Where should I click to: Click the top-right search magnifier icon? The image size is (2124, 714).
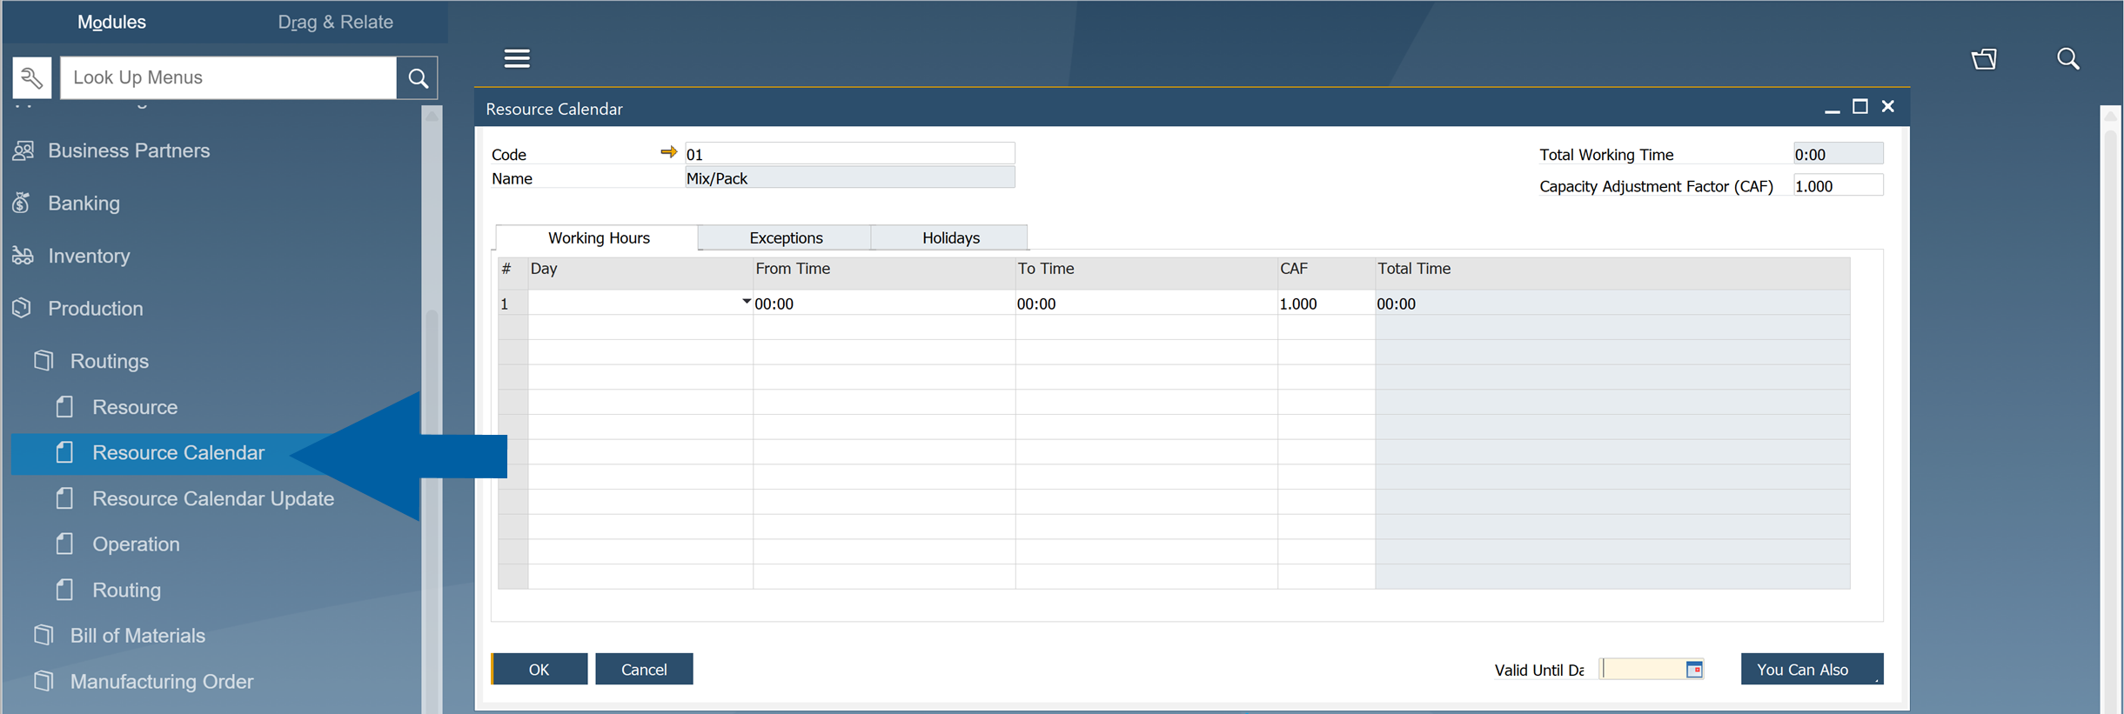[x=2068, y=59]
